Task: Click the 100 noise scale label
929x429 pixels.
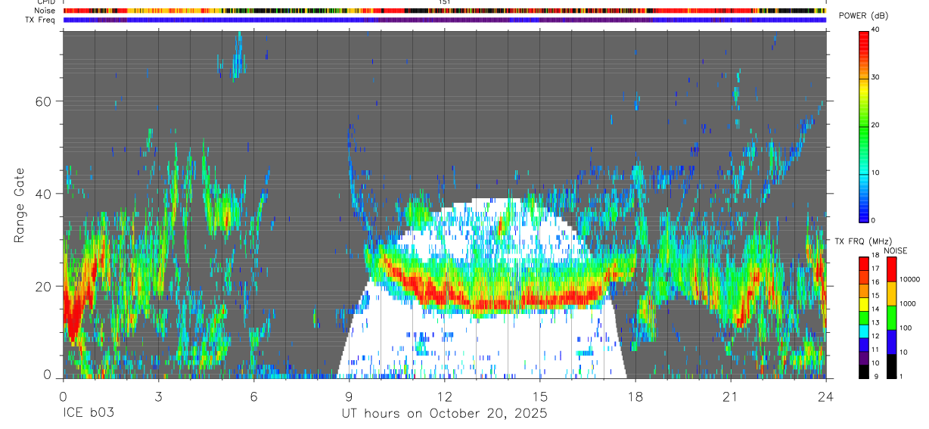Action: click(905, 328)
